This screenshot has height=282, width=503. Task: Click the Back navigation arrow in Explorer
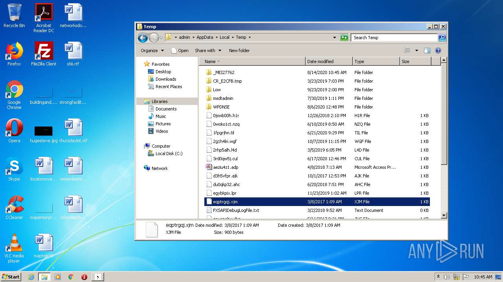pos(143,38)
